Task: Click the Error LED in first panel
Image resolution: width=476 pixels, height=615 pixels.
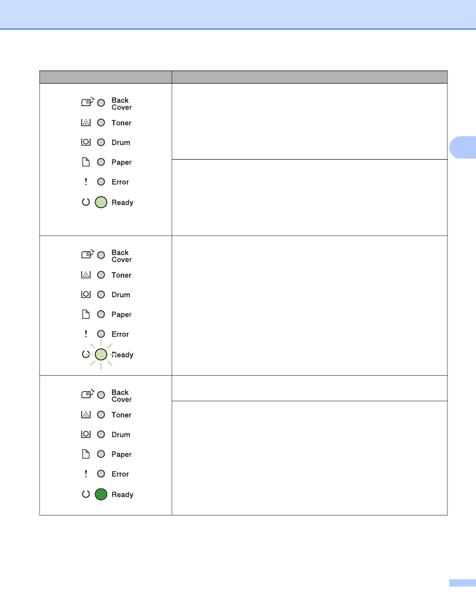Action: click(101, 182)
